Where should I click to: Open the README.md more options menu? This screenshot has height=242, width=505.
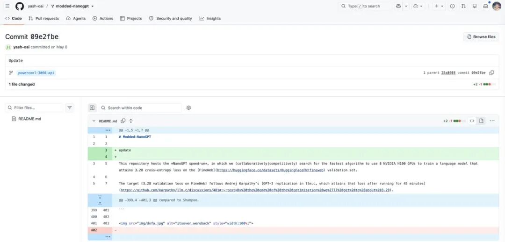(x=492, y=121)
